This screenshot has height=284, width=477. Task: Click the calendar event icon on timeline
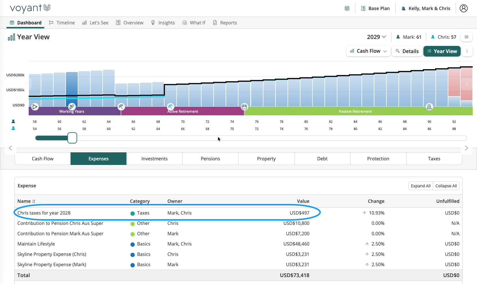tap(244, 107)
